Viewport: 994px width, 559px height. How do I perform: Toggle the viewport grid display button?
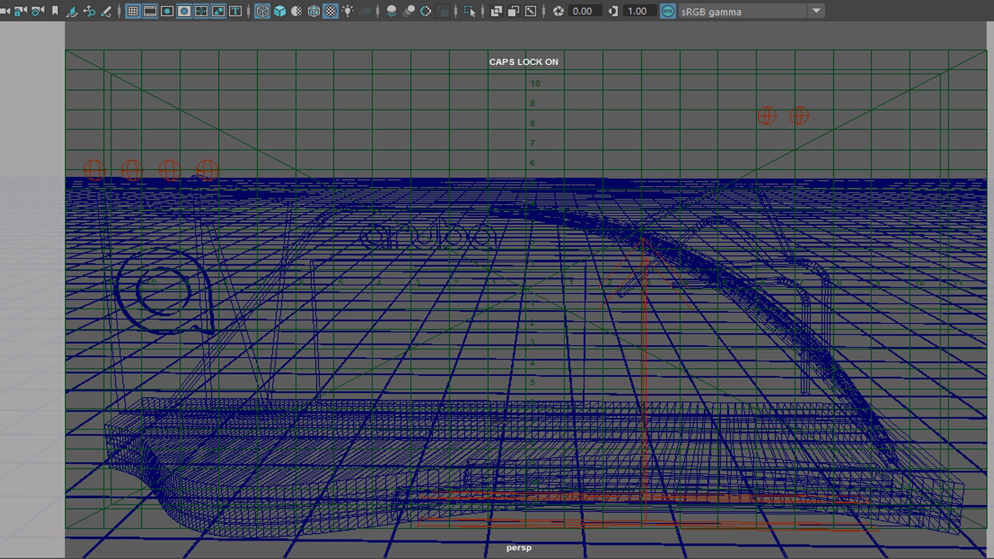pos(133,11)
